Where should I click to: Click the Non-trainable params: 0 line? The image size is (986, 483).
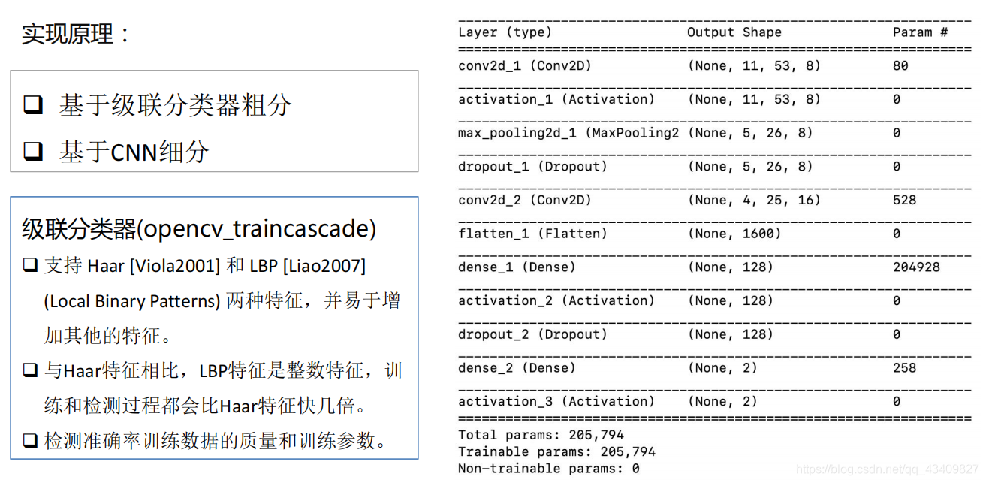(548, 469)
